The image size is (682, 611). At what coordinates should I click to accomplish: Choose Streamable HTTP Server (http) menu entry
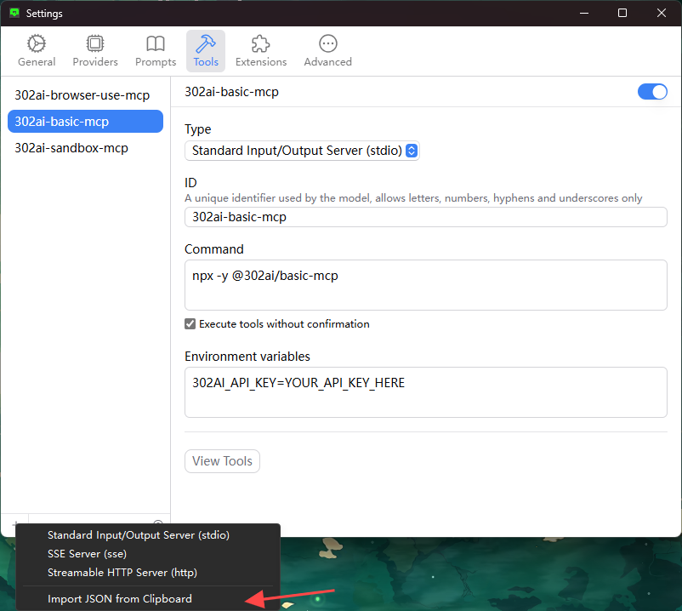[148, 572]
